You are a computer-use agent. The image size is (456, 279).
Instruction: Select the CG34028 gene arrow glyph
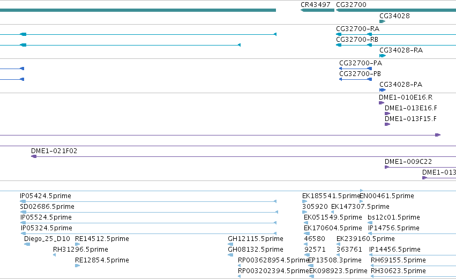[x=383, y=21]
